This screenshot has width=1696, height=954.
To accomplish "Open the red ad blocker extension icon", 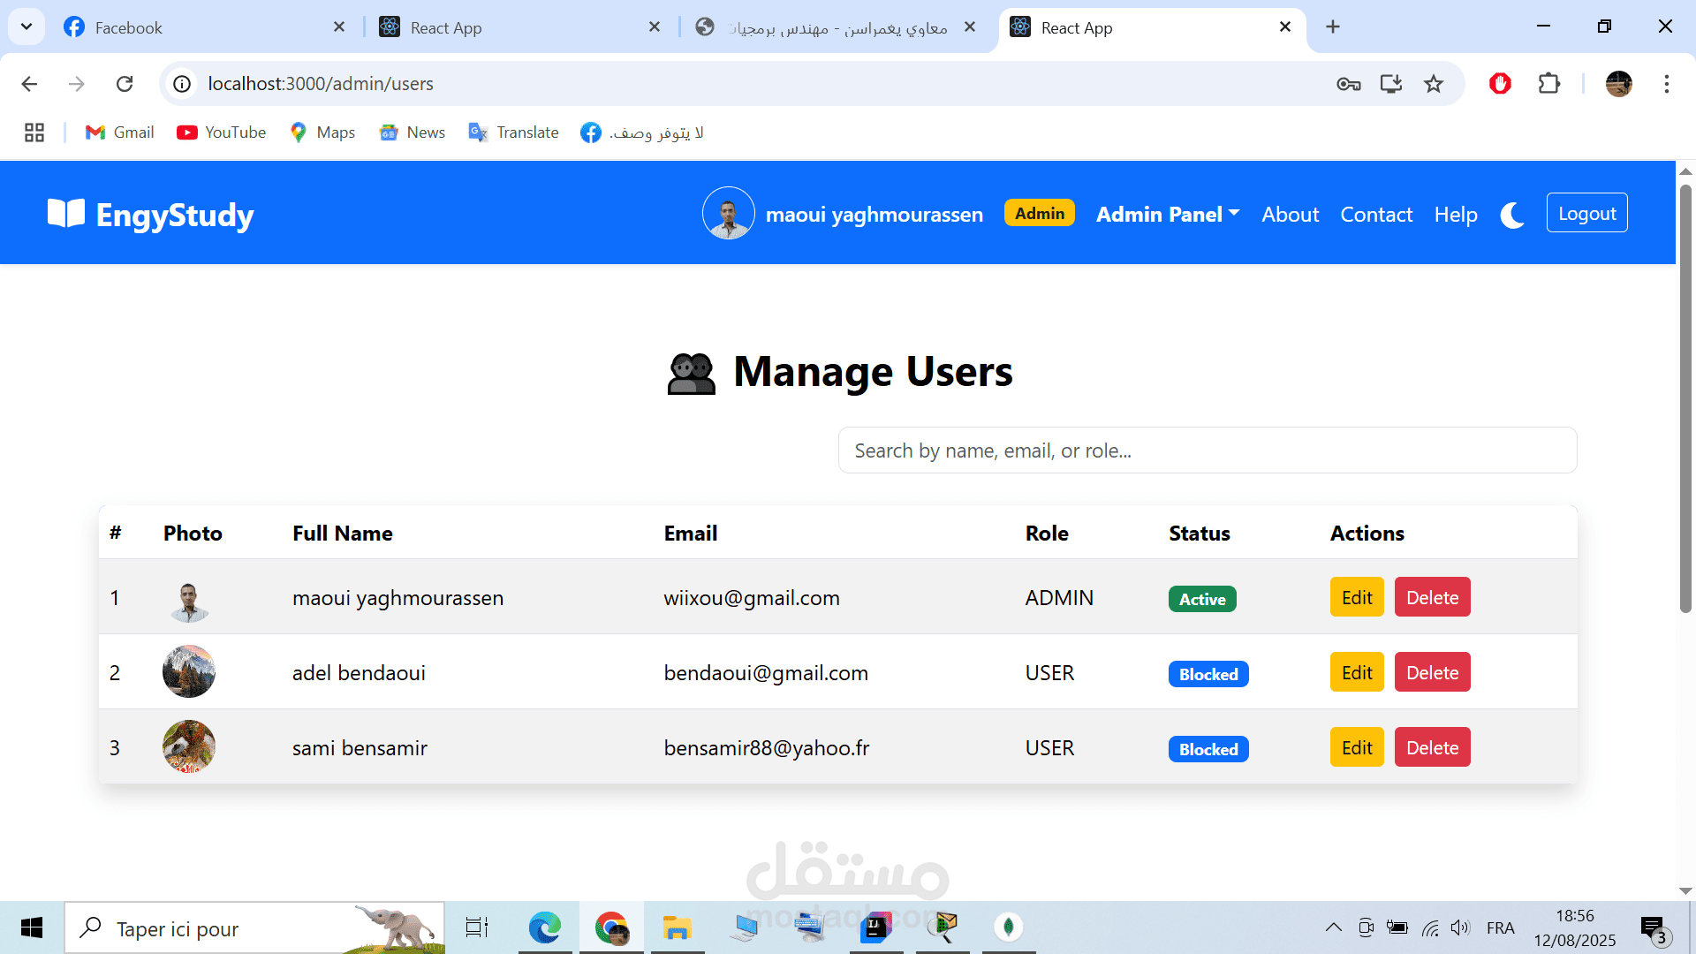I will pyautogui.click(x=1500, y=84).
